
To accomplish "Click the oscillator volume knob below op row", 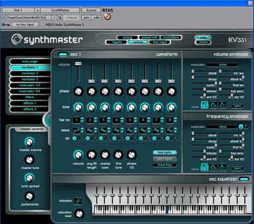I will [78, 155].
